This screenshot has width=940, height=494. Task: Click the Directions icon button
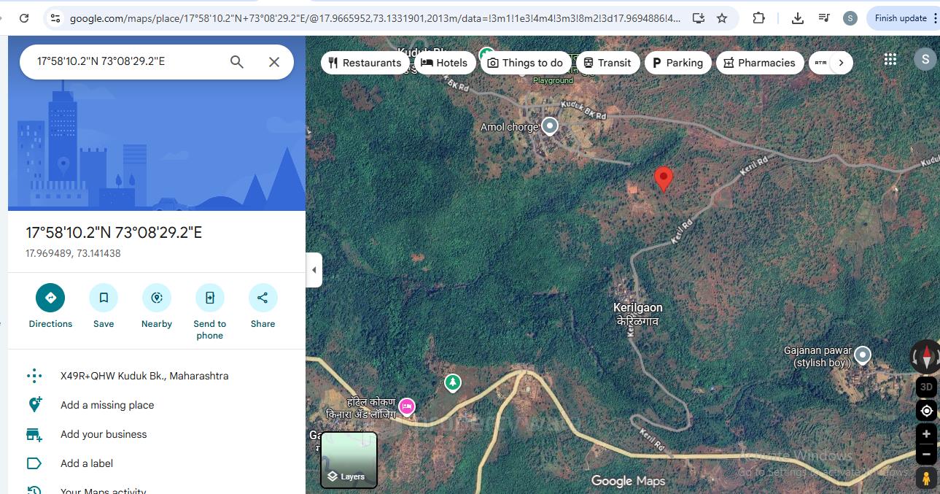[50, 298]
